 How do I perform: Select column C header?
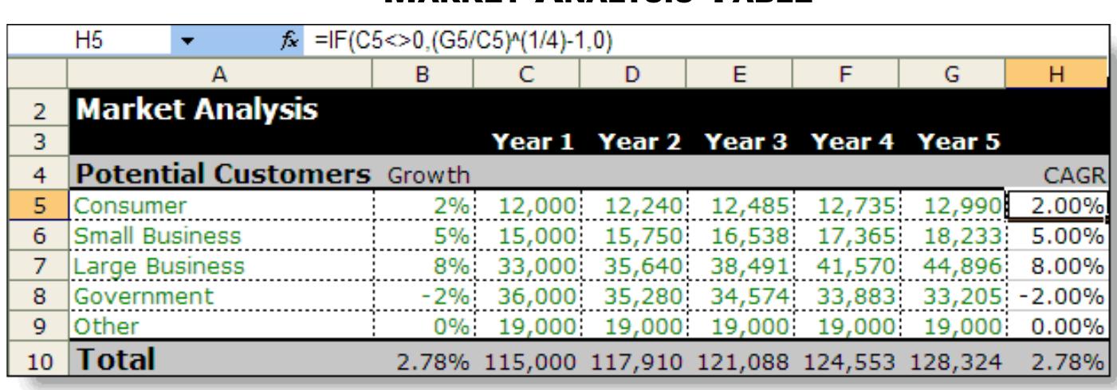[528, 74]
